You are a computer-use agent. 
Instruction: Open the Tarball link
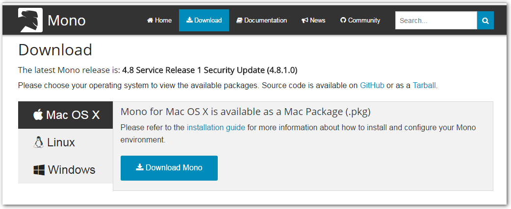pos(424,86)
